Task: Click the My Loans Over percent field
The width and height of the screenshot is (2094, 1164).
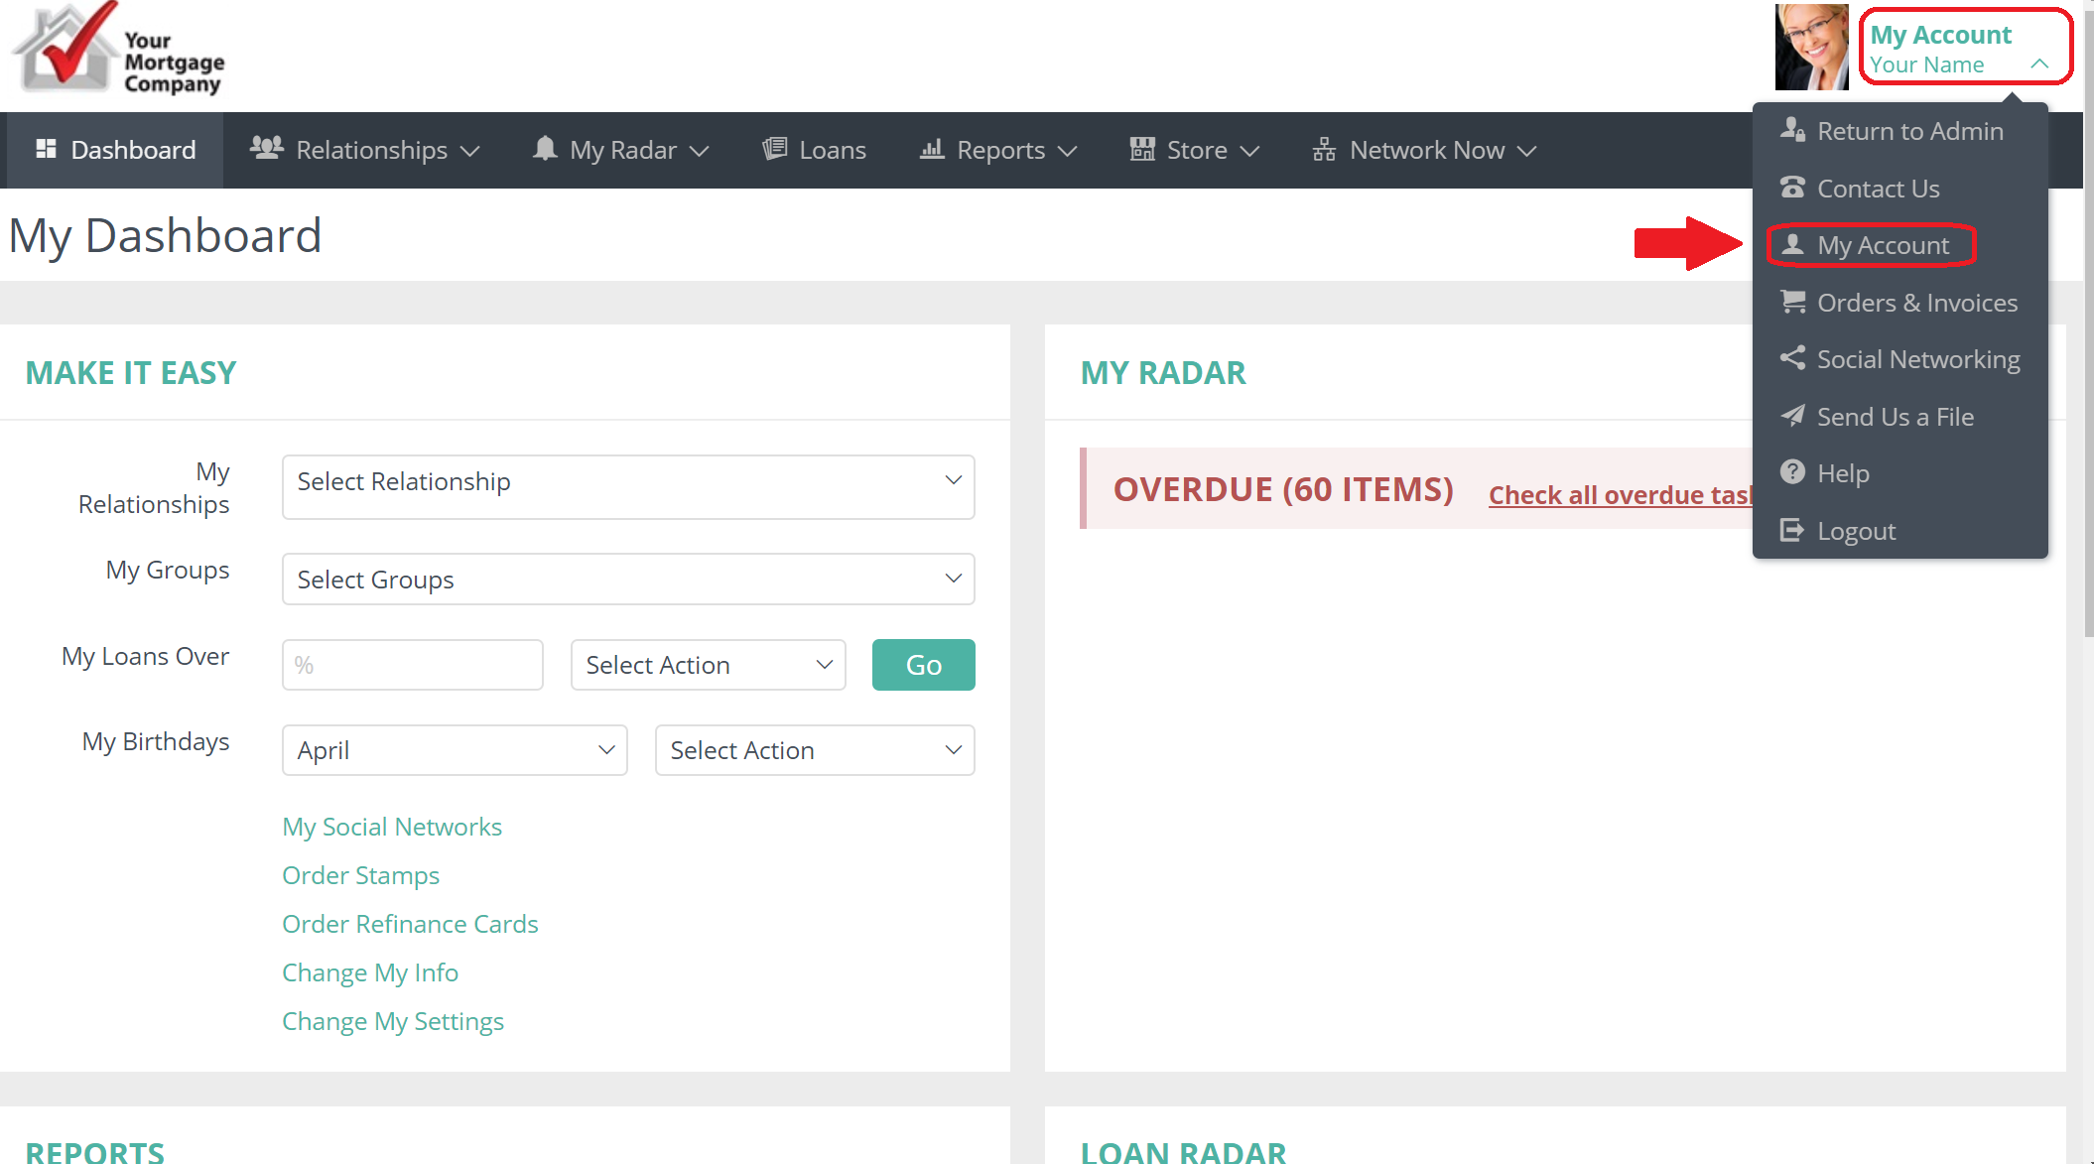Action: pos(412,665)
